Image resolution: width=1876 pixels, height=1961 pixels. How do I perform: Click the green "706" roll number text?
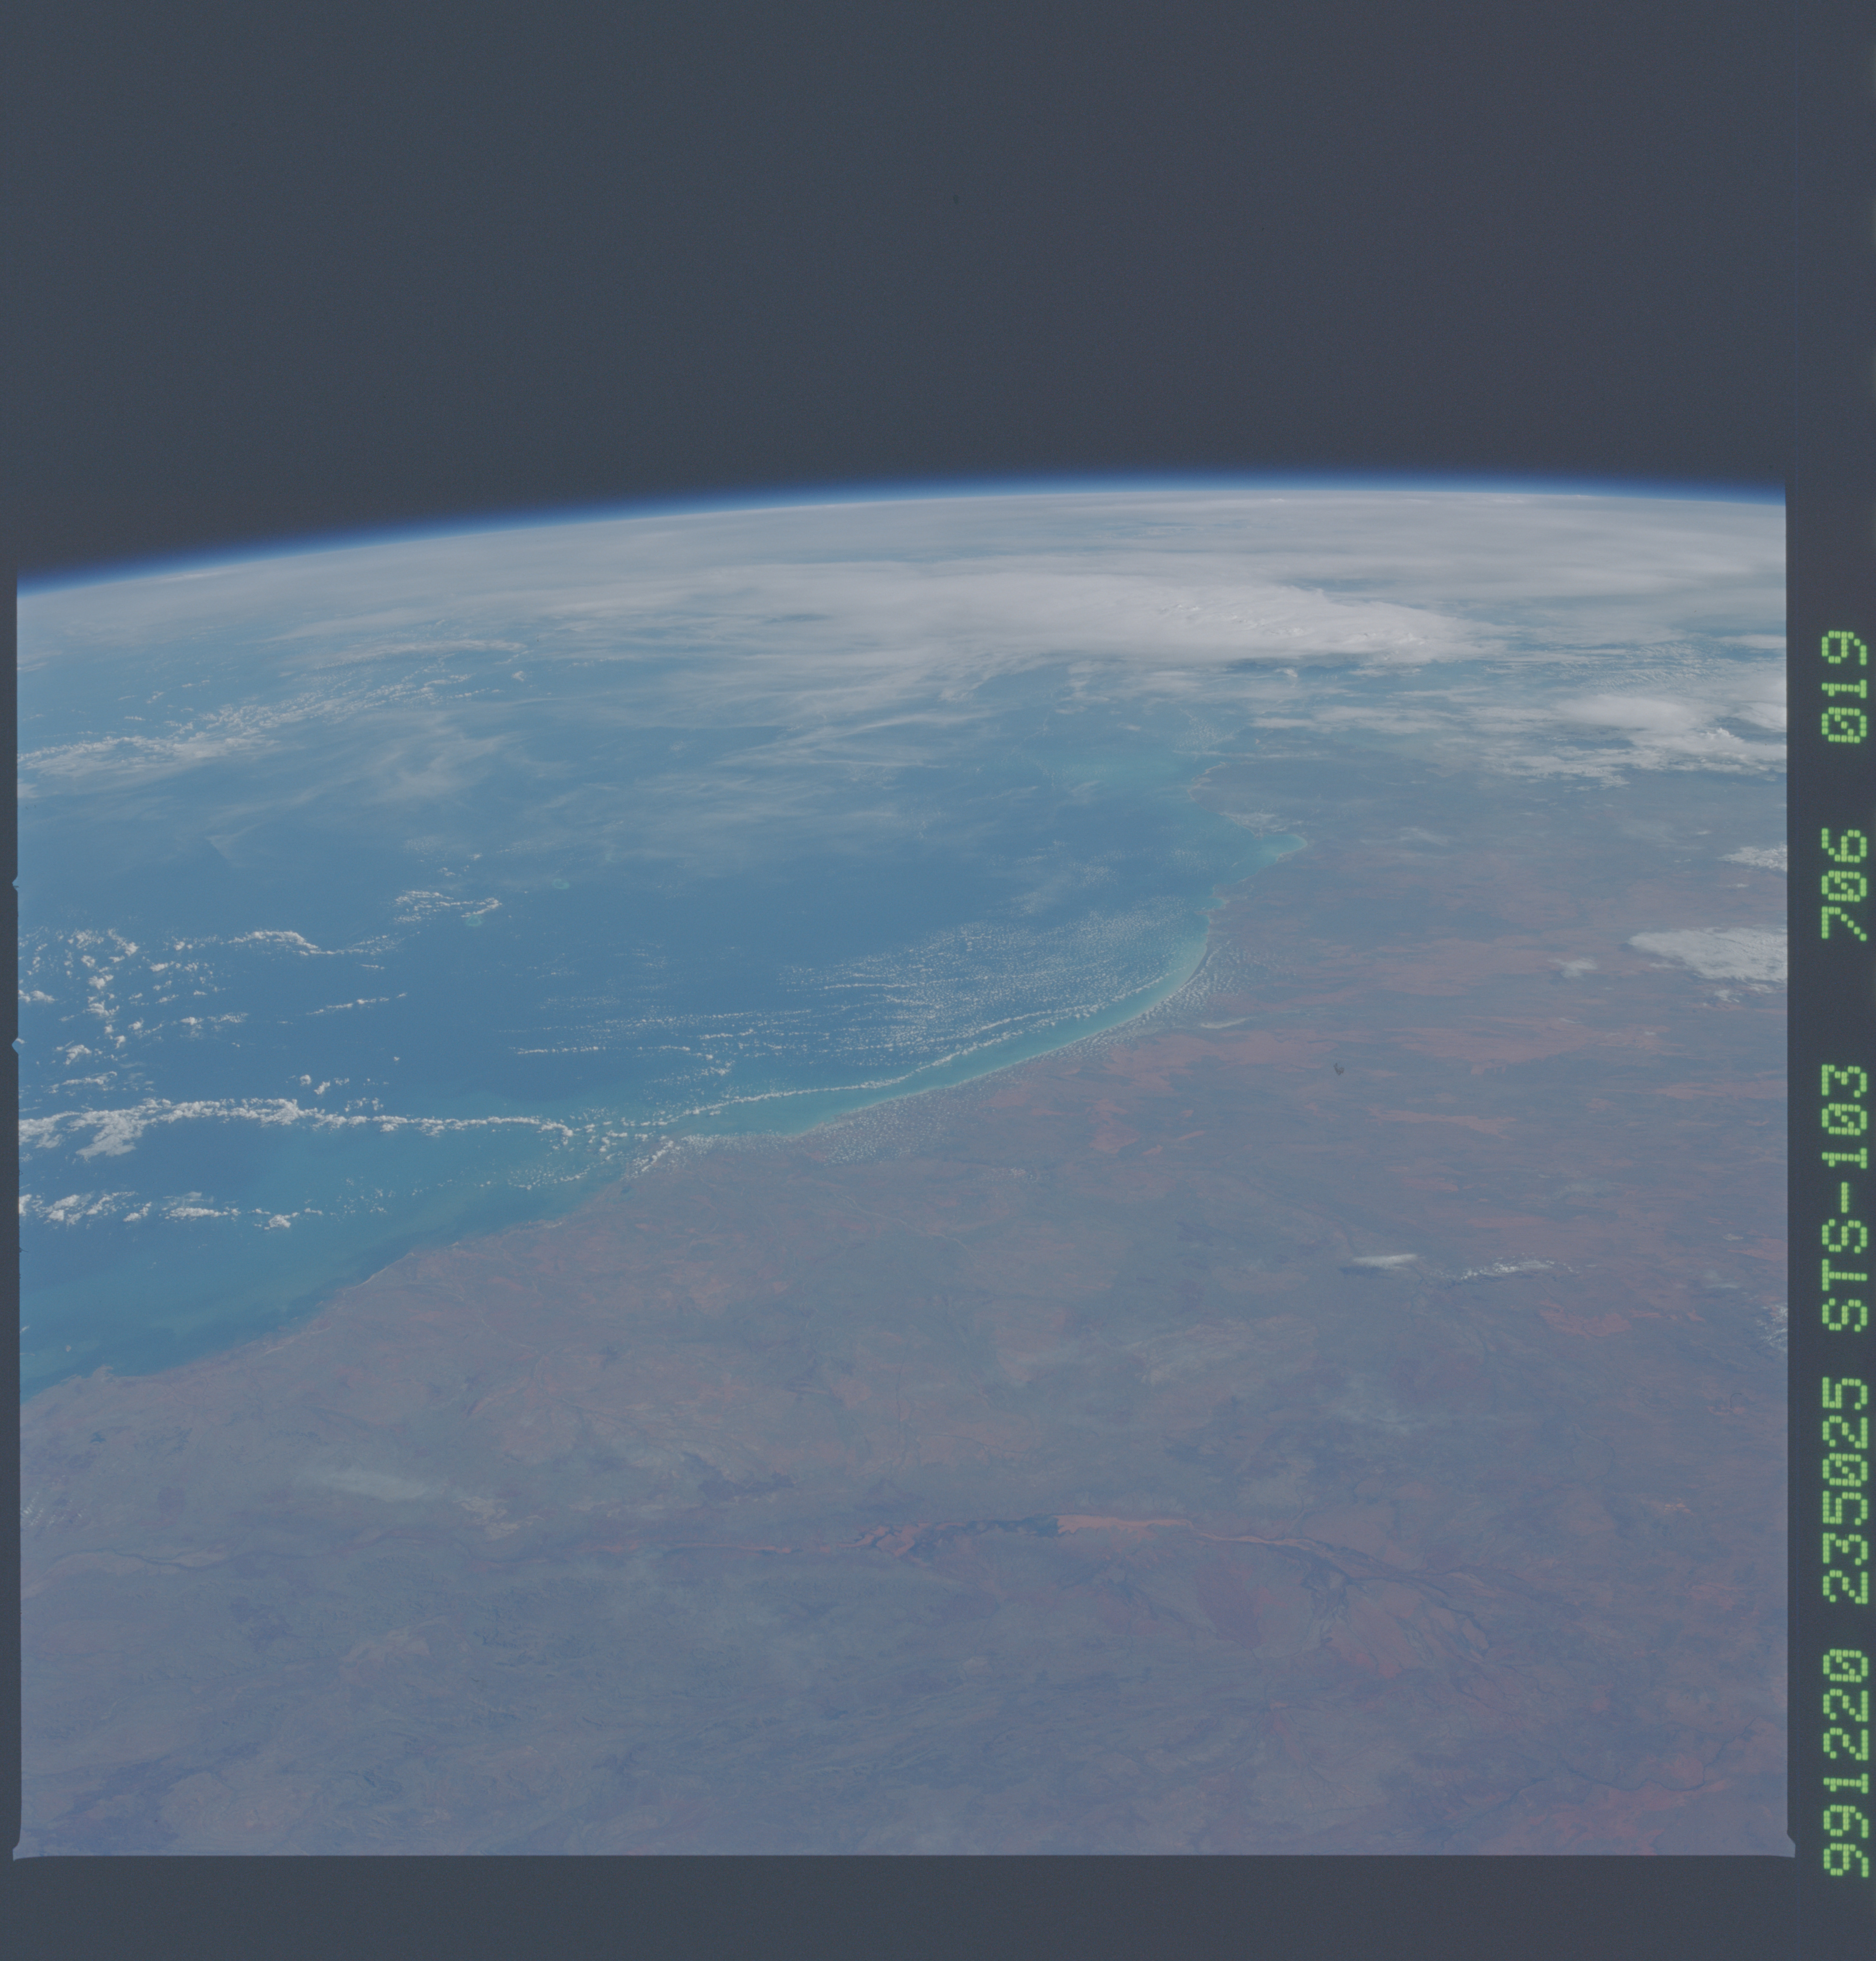point(1843,884)
